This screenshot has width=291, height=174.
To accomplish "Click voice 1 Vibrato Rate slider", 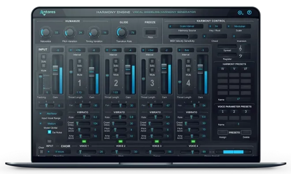I will click(82, 117).
